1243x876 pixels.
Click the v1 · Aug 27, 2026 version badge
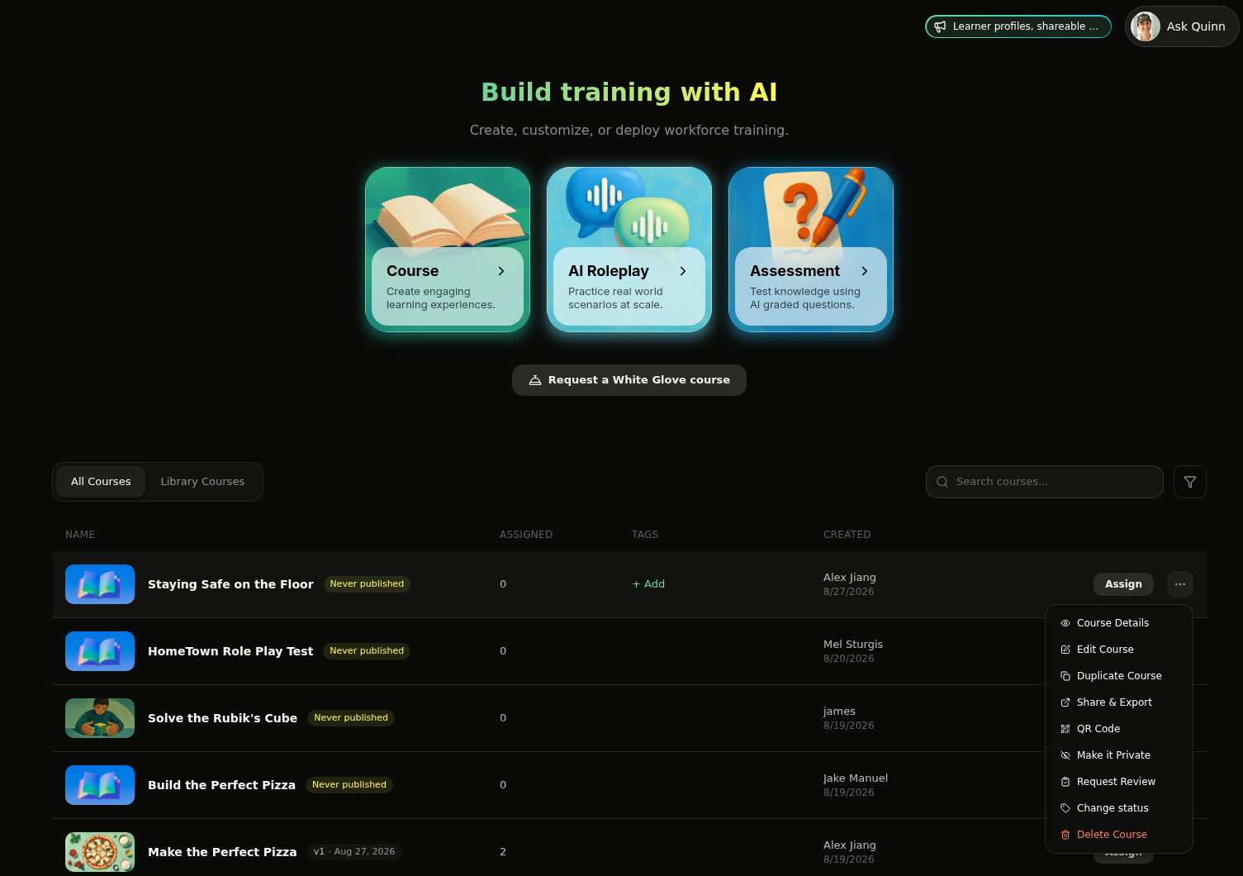pos(354,852)
